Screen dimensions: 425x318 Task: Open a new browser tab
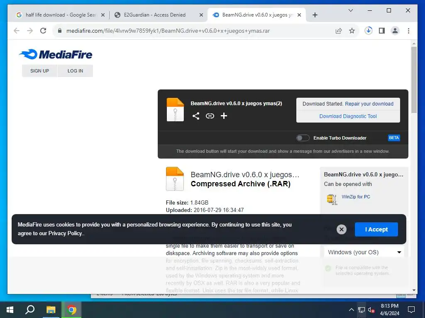click(315, 15)
